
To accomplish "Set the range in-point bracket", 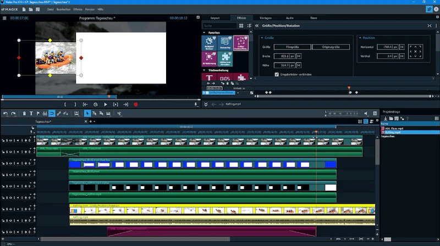I will click(x=65, y=104).
